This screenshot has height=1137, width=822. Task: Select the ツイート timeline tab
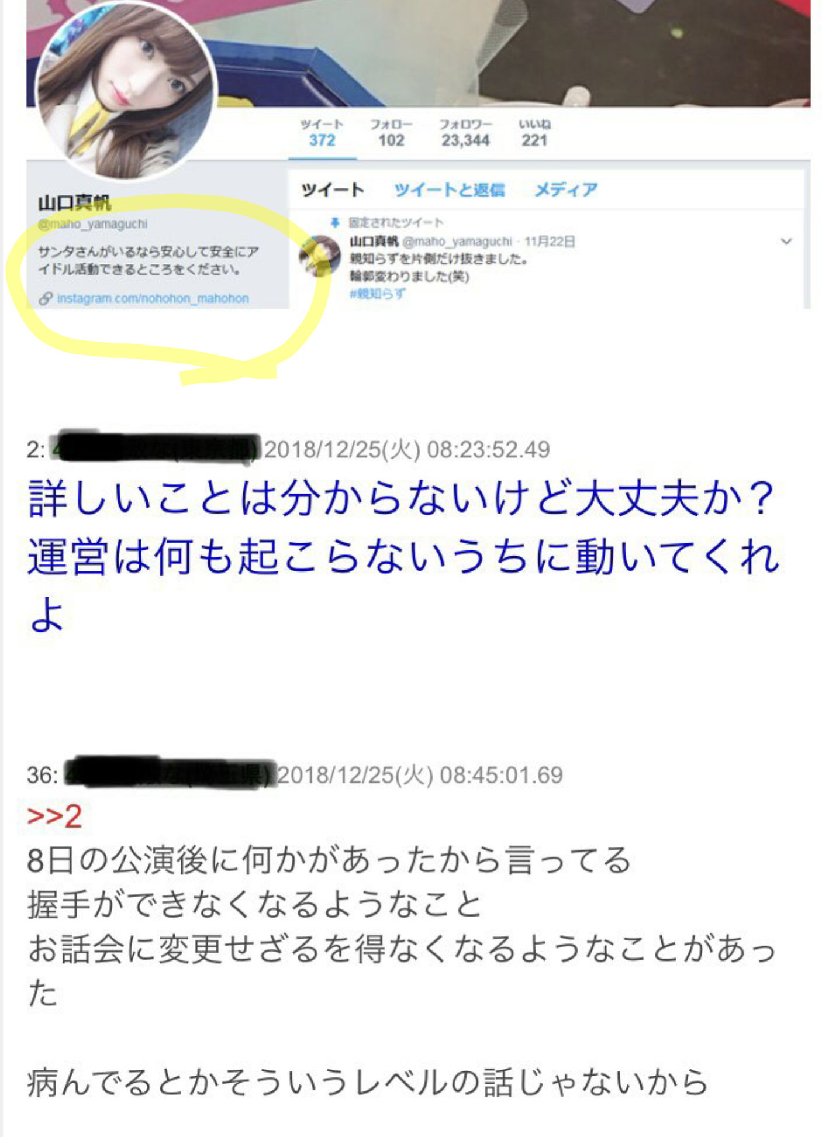333,189
